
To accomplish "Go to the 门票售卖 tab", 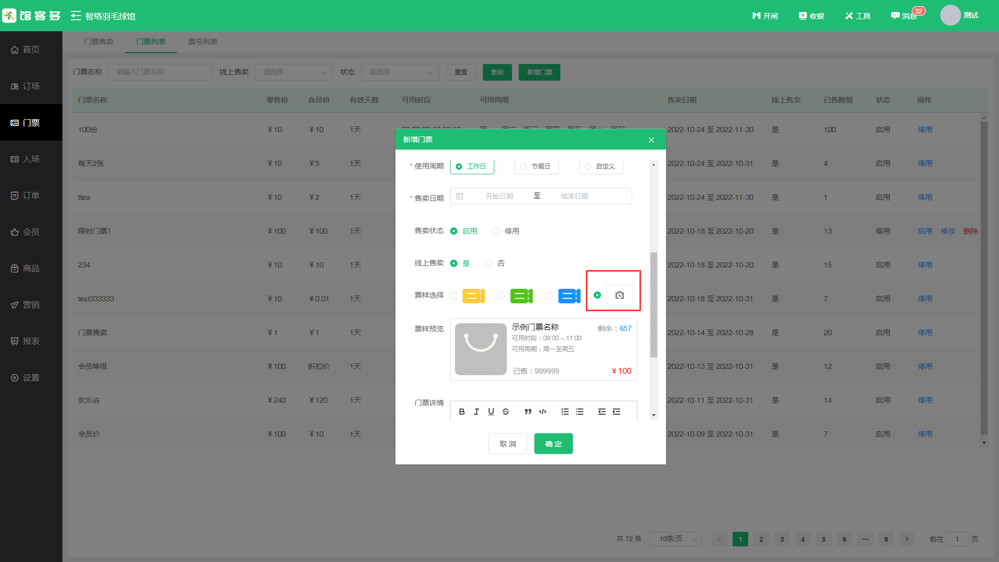I will point(99,42).
